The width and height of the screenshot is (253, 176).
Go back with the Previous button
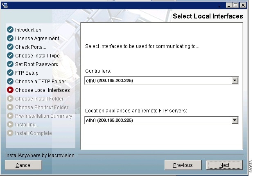[183, 165]
